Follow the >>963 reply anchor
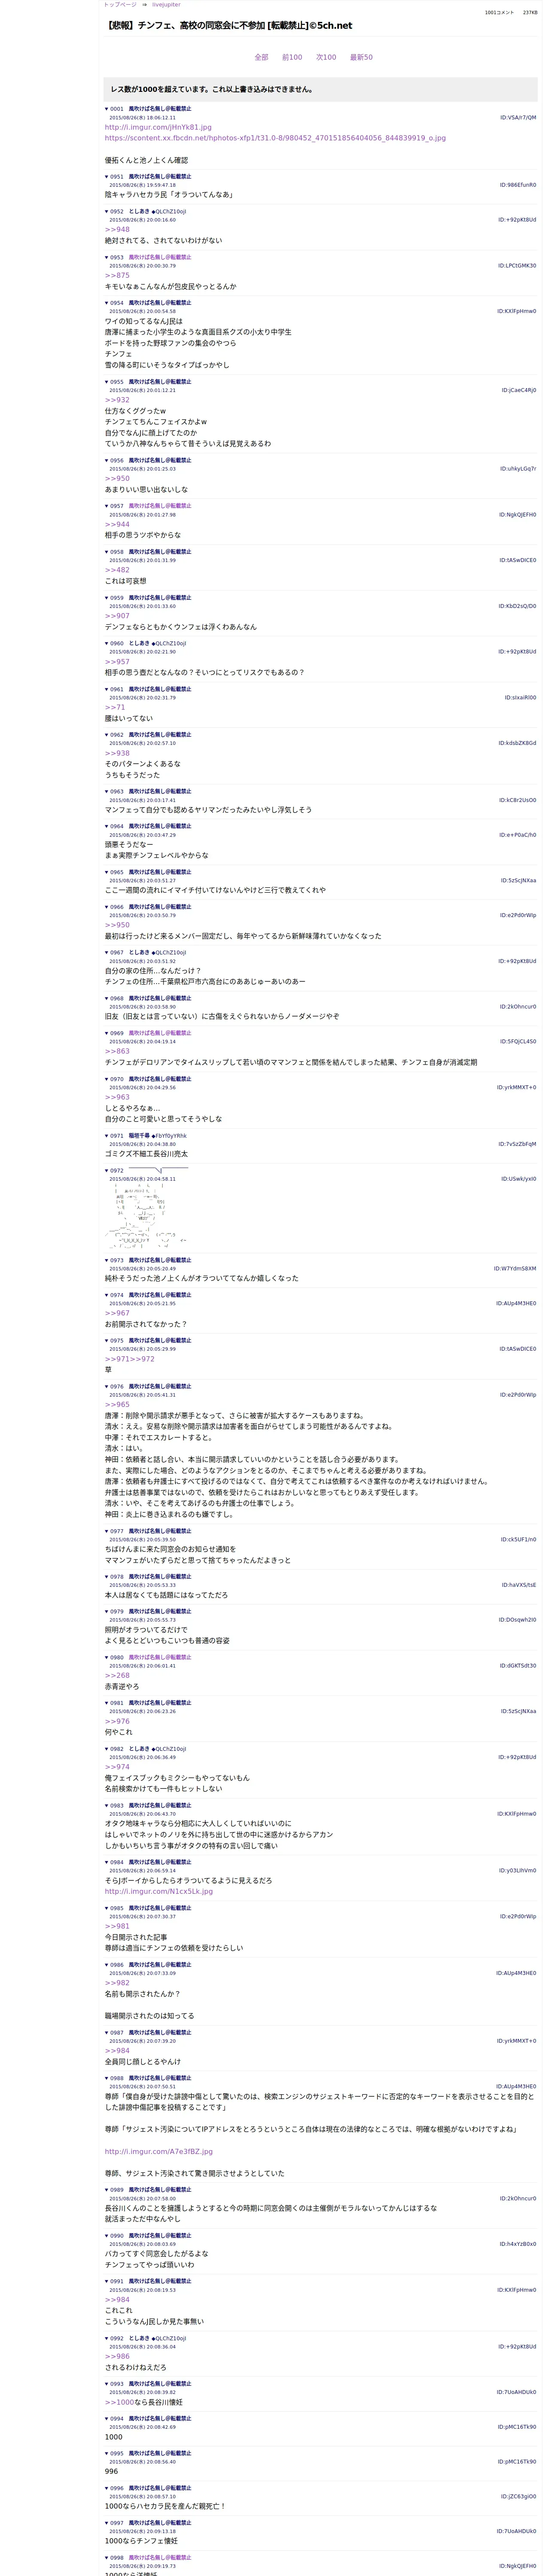Screen dimensions: 551x2576 117,1097
